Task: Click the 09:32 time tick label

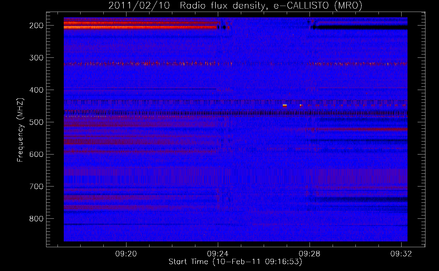Action: [401, 254]
